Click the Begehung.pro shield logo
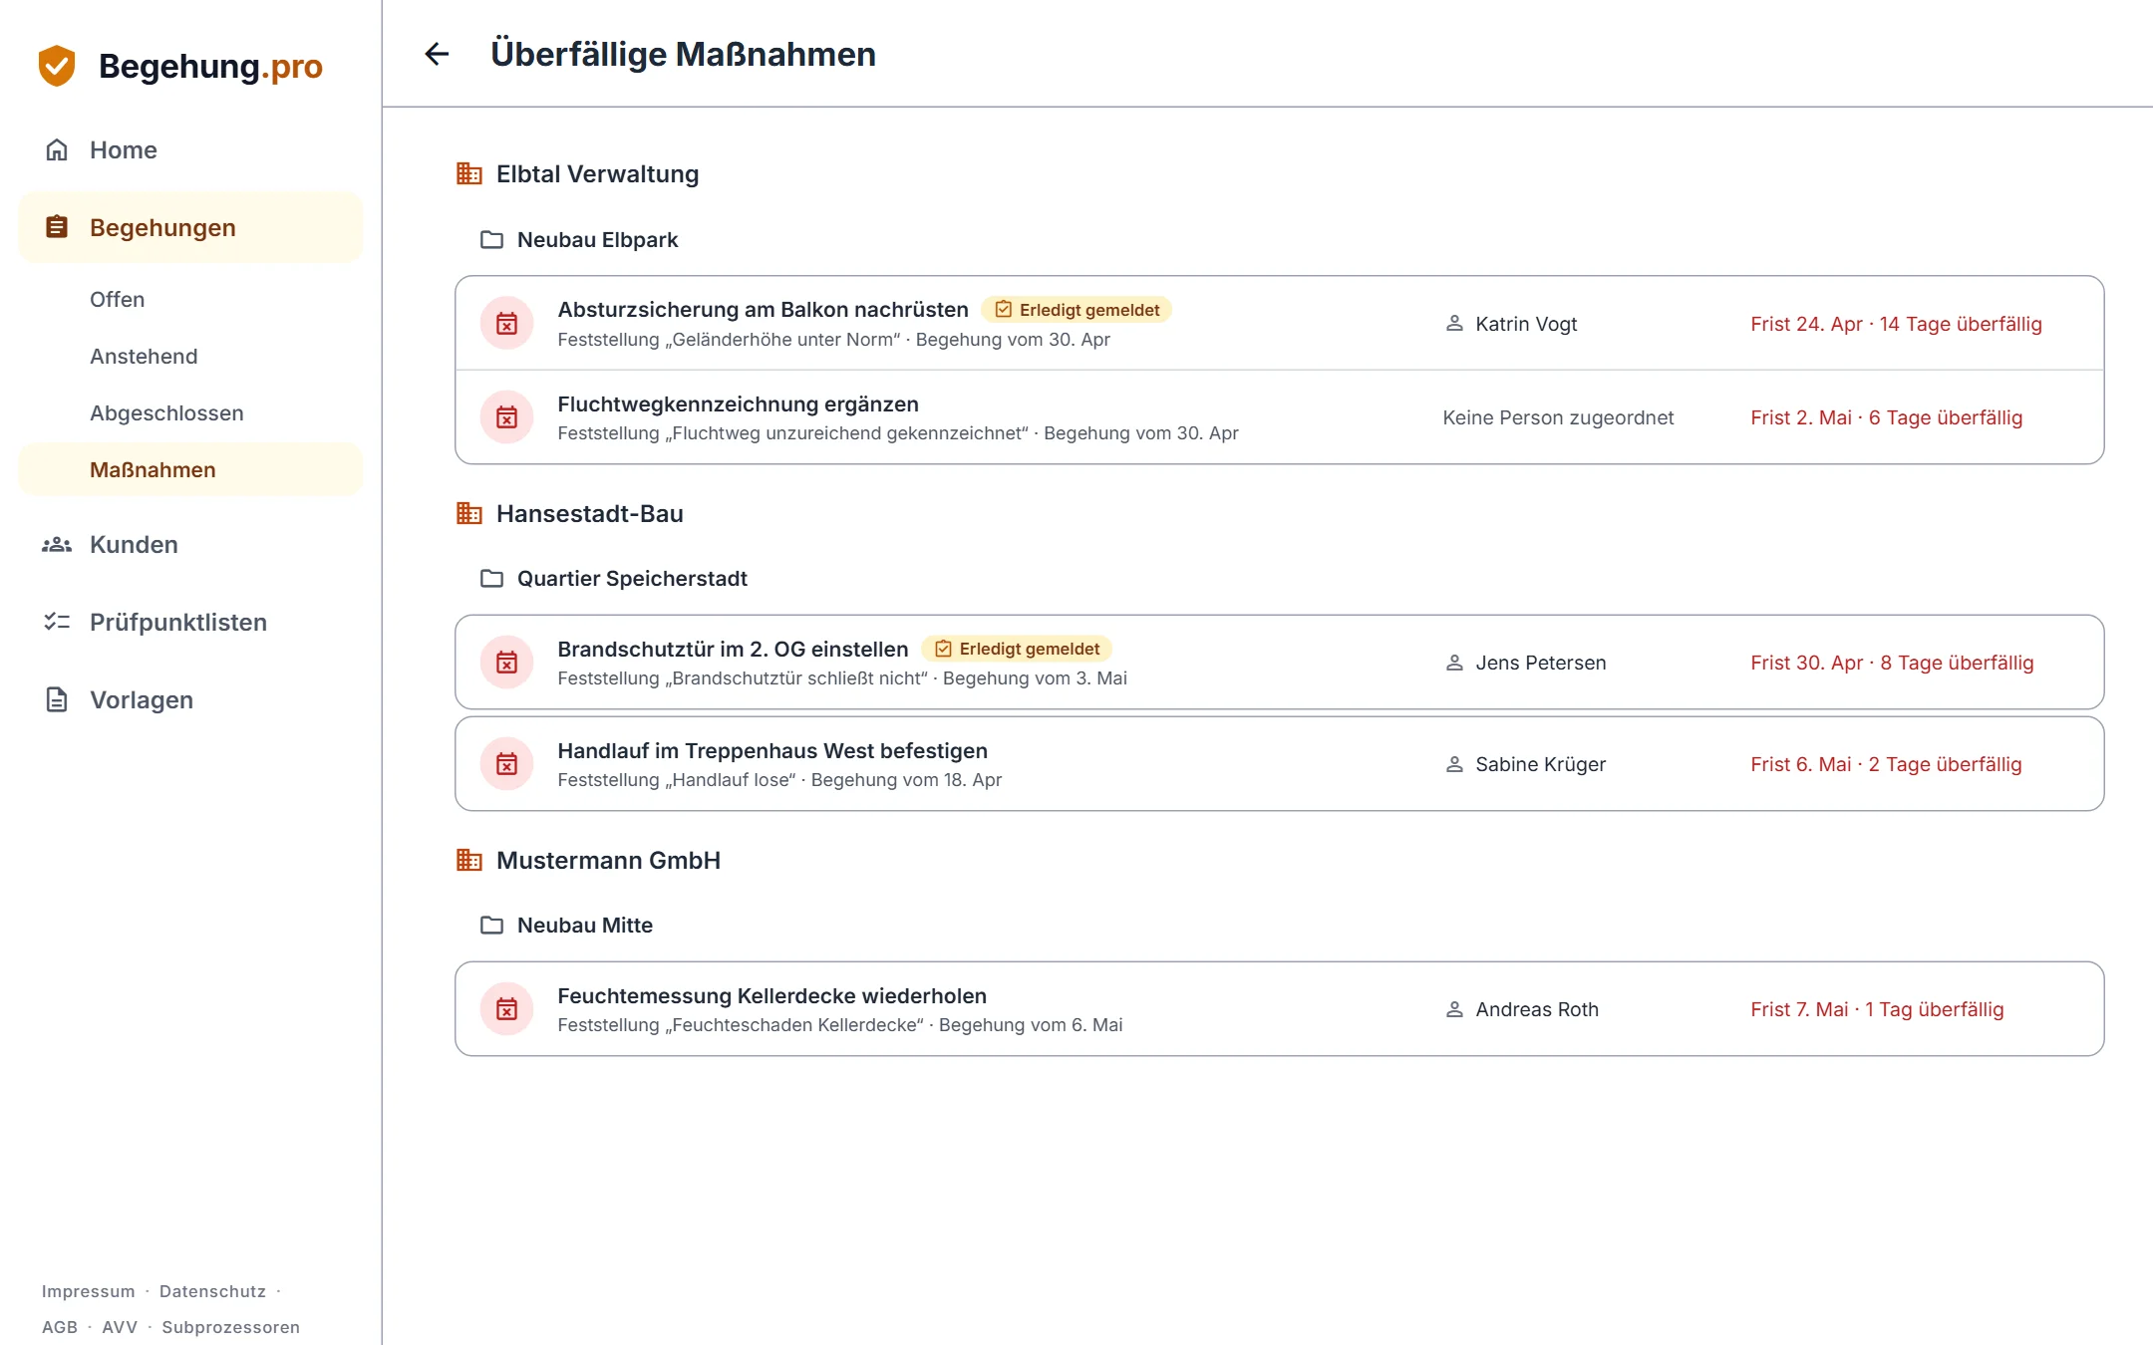 click(x=57, y=66)
